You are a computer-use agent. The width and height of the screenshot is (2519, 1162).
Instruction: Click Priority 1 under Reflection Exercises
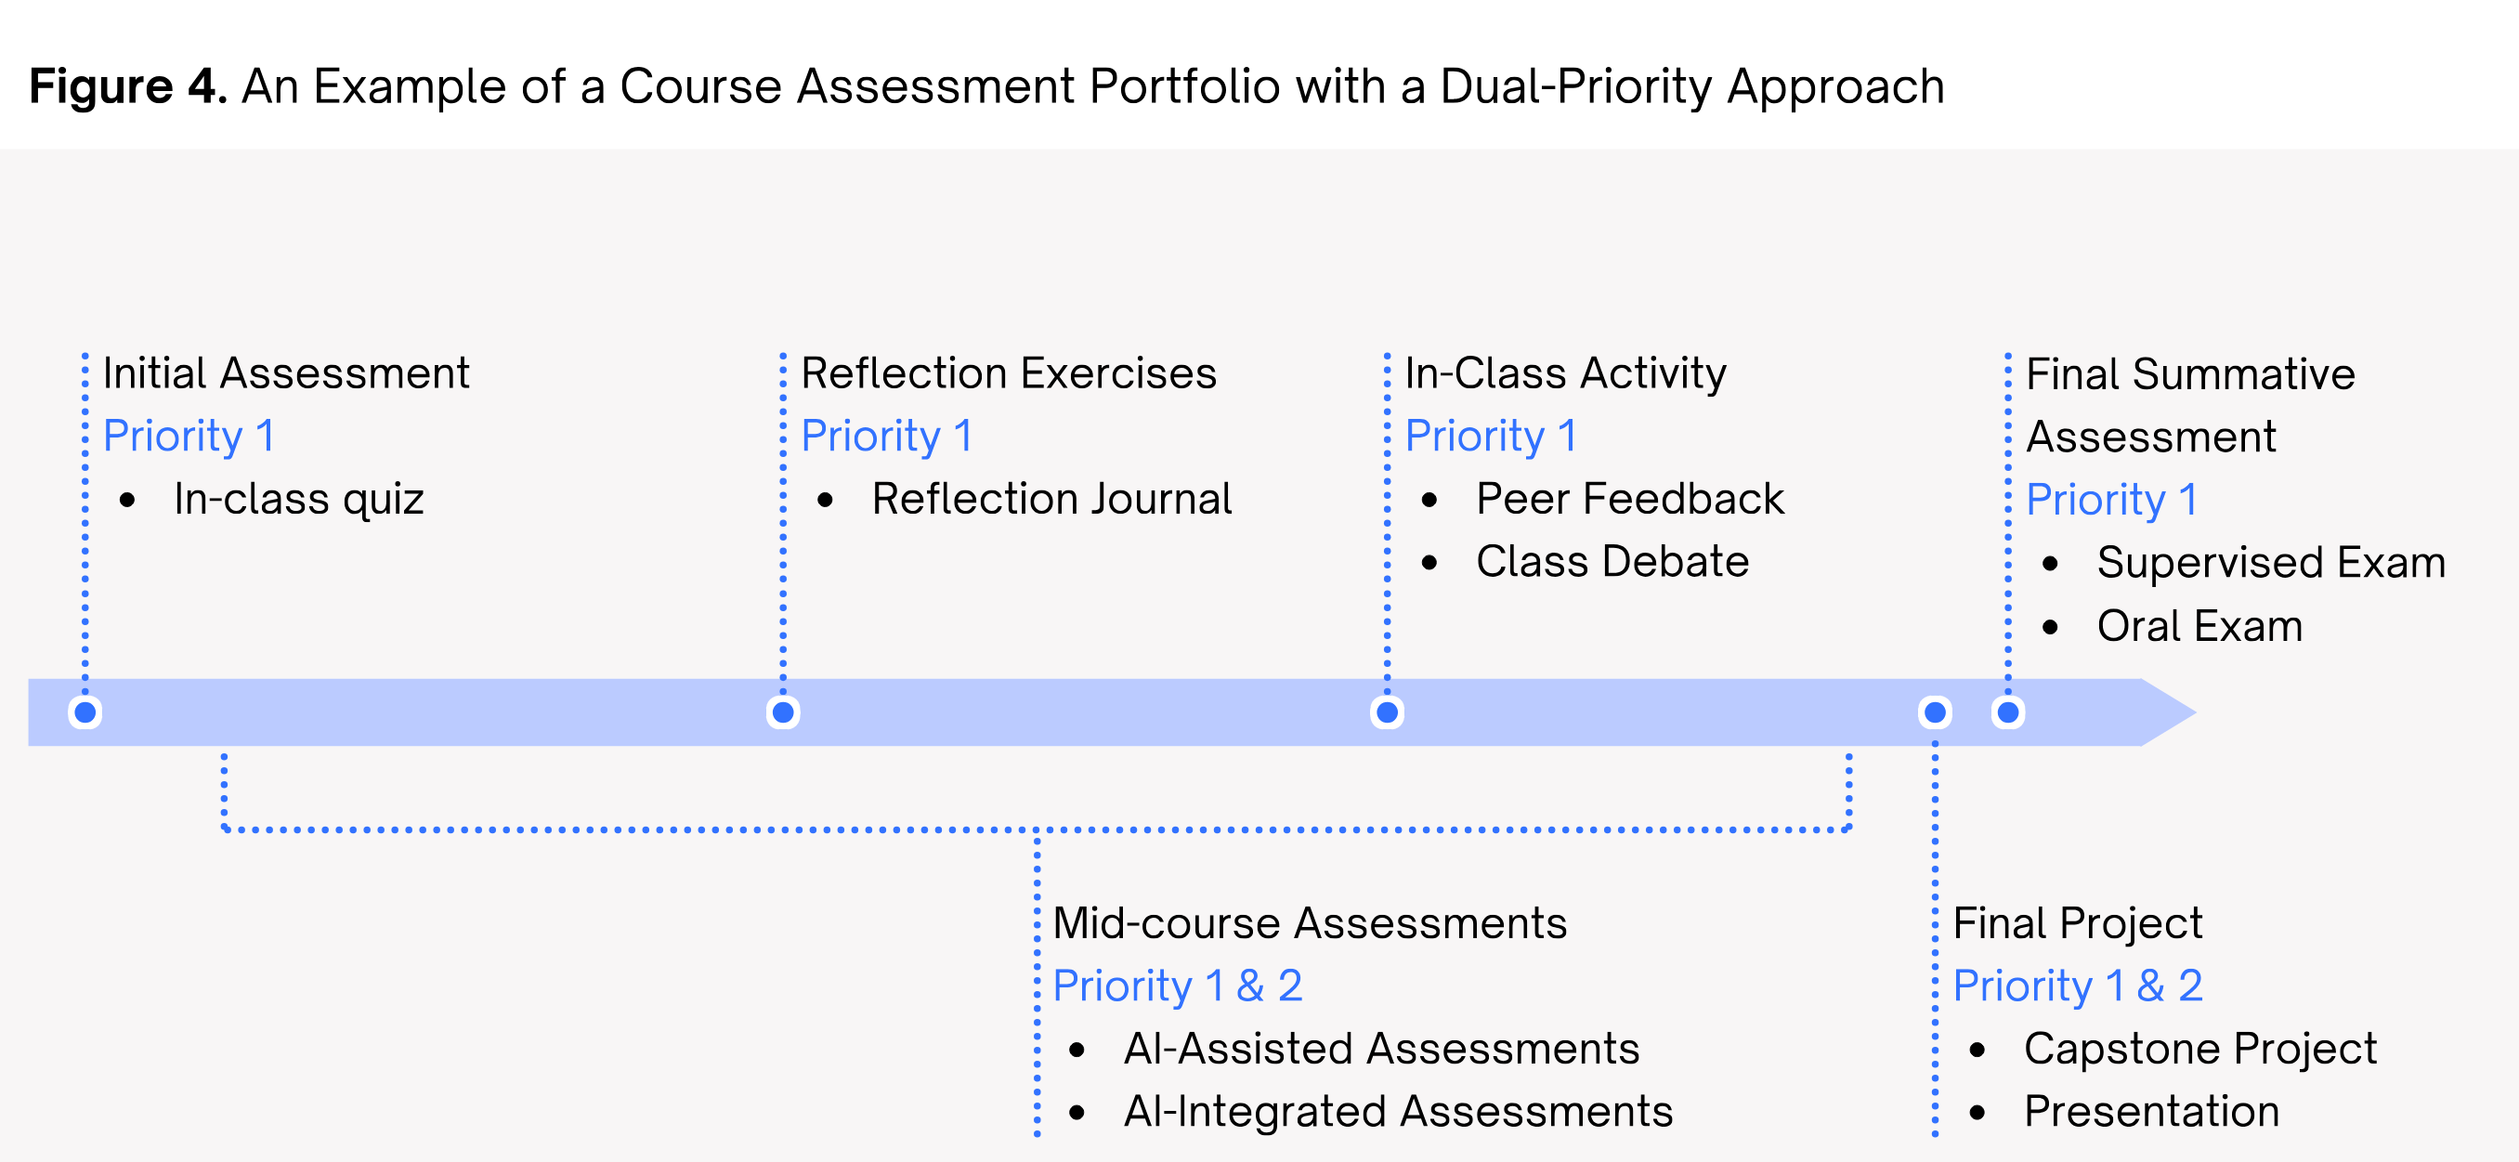pyautogui.click(x=886, y=437)
